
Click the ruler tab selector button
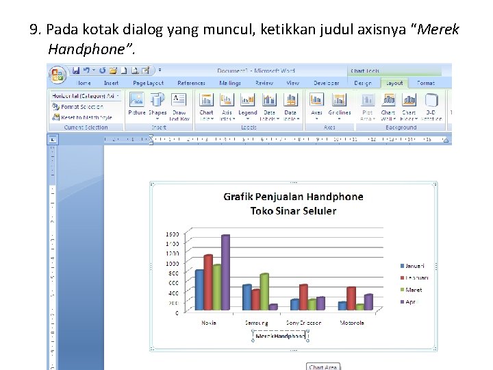click(53, 139)
